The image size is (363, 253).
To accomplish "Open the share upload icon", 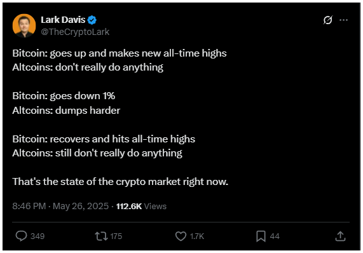I will [x=340, y=236].
